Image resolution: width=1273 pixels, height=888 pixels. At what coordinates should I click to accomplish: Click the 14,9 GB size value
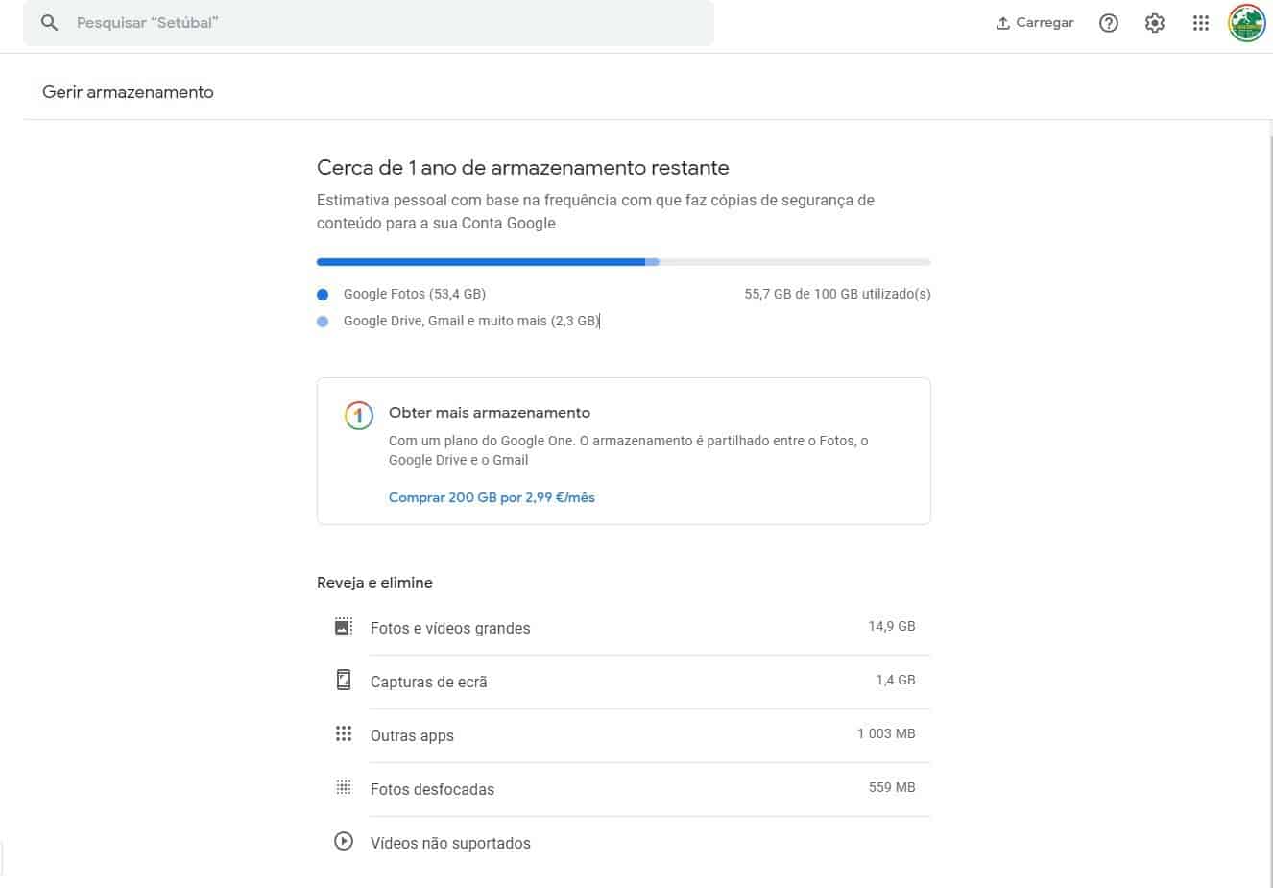click(x=892, y=626)
